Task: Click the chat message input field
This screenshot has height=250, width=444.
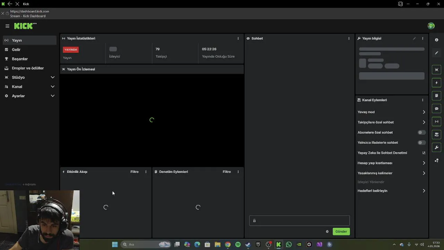Action: point(299,221)
